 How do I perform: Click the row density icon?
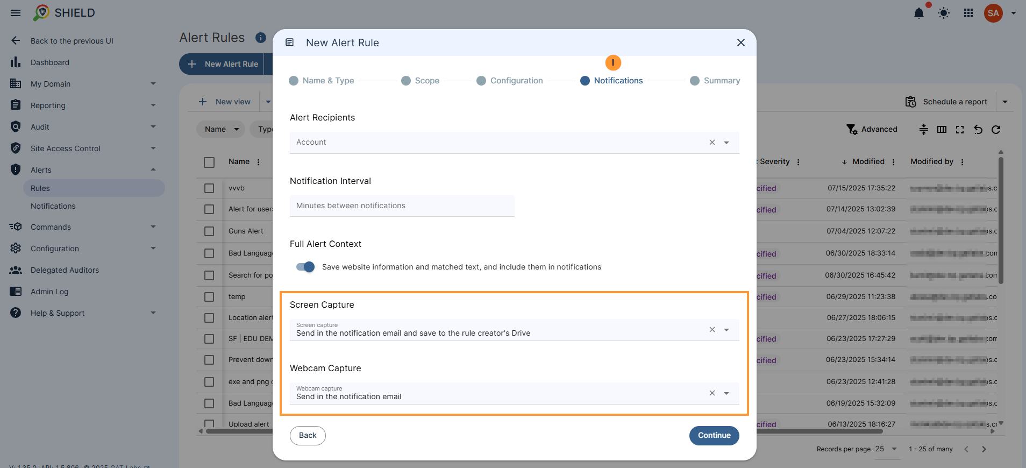pyautogui.click(x=924, y=129)
